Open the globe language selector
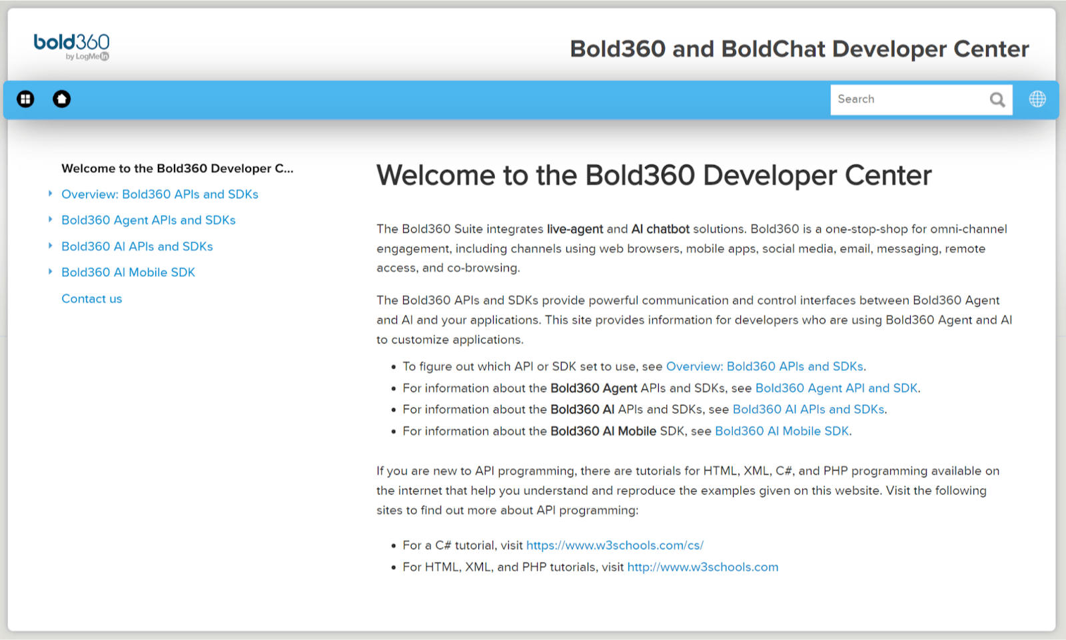Image resolution: width=1066 pixels, height=640 pixels. 1037,99
